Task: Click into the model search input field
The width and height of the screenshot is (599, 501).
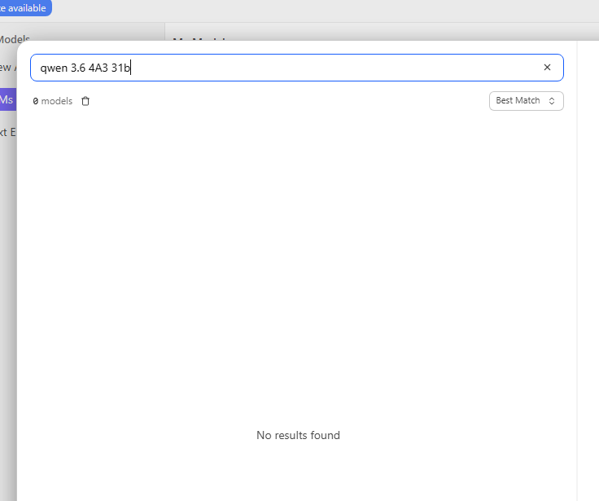Action: (297, 68)
